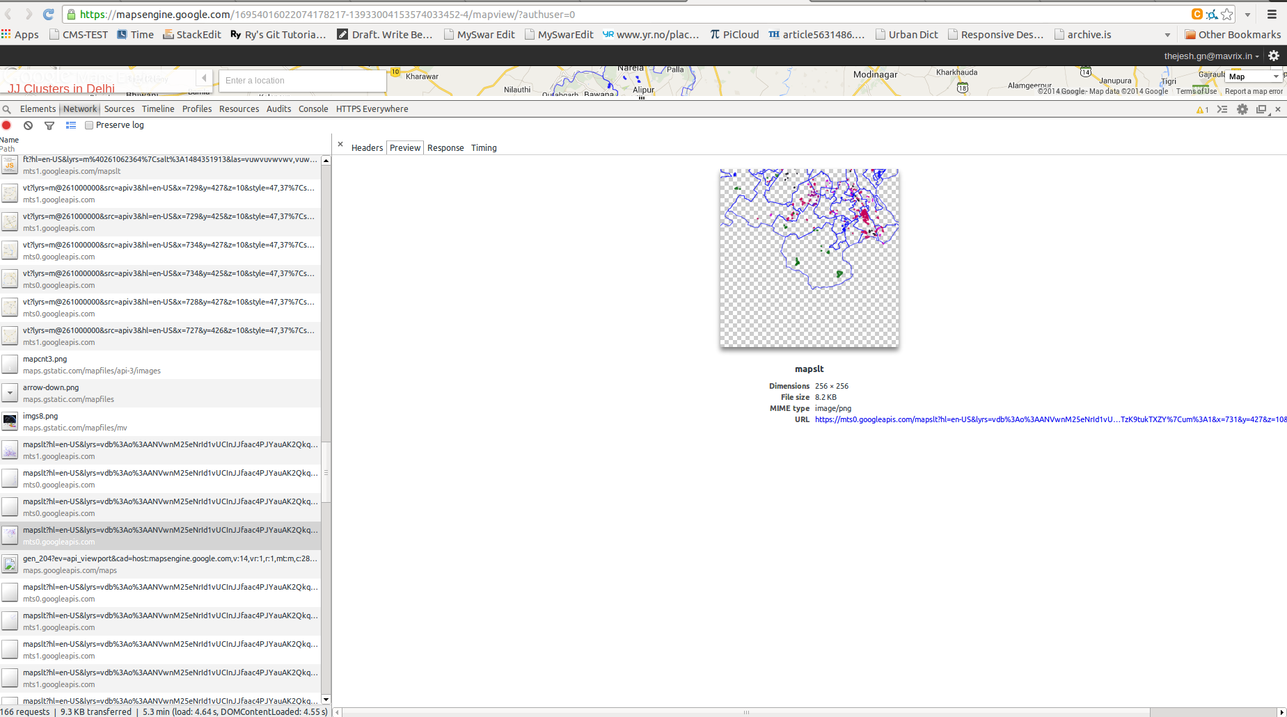Viewport: 1287px width, 717px height.
Task: Click the Enter a location field
Action: [302, 81]
